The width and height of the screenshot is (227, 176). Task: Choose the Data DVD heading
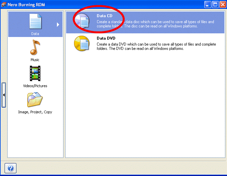point(106,38)
